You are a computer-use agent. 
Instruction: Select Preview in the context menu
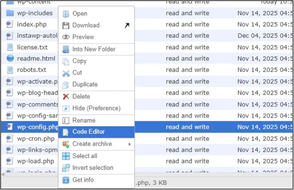coord(96,37)
